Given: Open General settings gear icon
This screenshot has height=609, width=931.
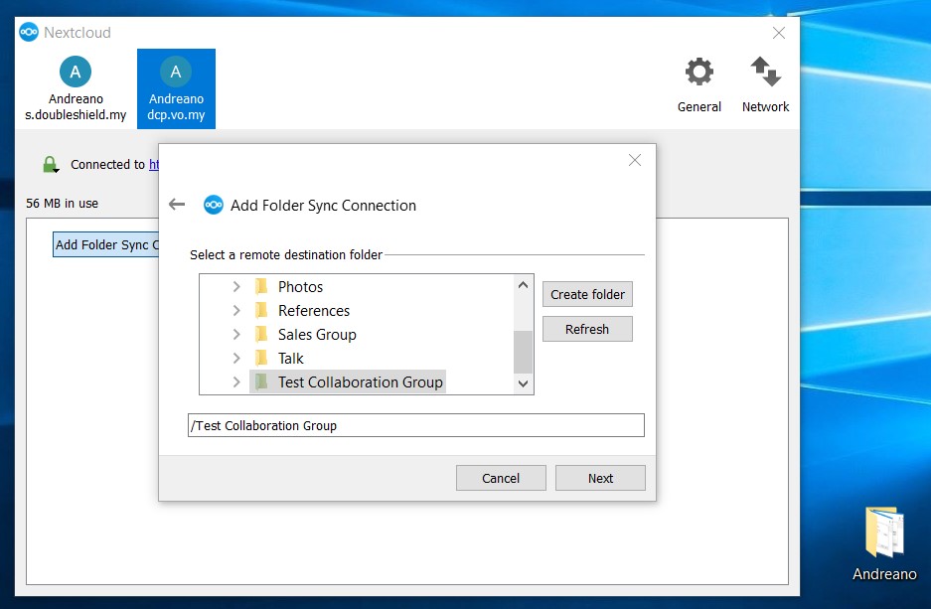Looking at the screenshot, I should (698, 74).
